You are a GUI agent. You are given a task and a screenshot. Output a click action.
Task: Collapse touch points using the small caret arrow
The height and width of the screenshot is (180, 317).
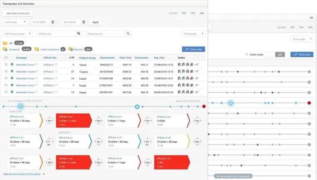(44, 174)
